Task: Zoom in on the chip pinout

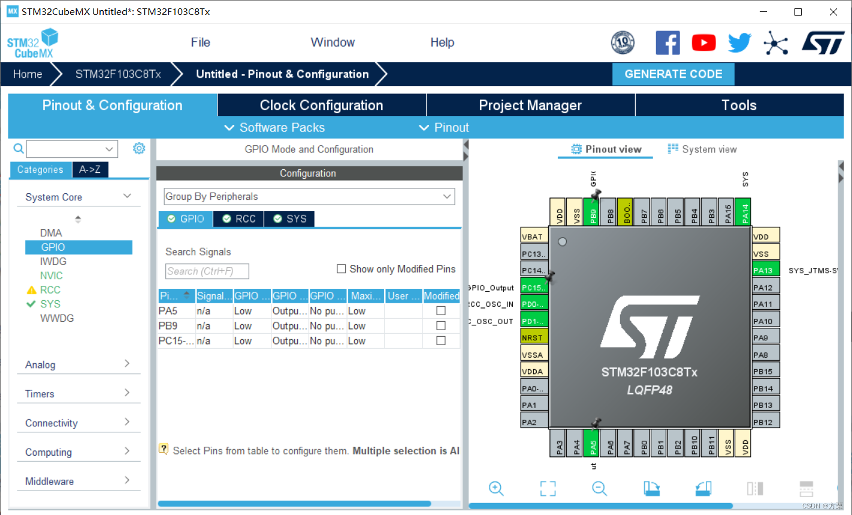Action: click(496, 489)
